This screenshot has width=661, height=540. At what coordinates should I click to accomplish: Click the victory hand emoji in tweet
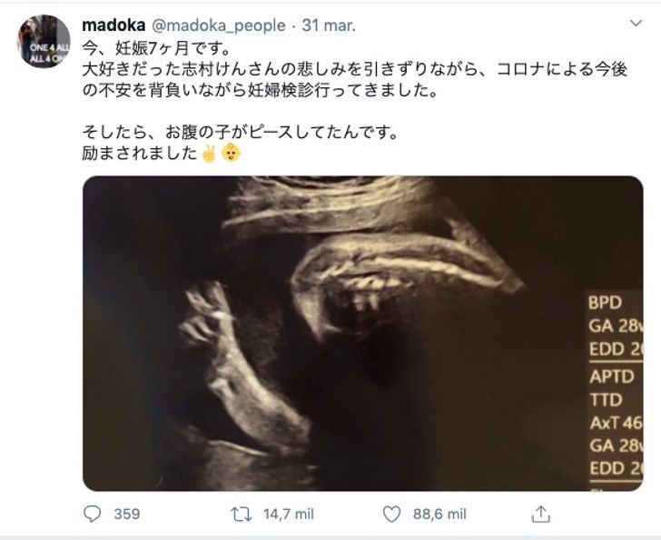coord(209,154)
